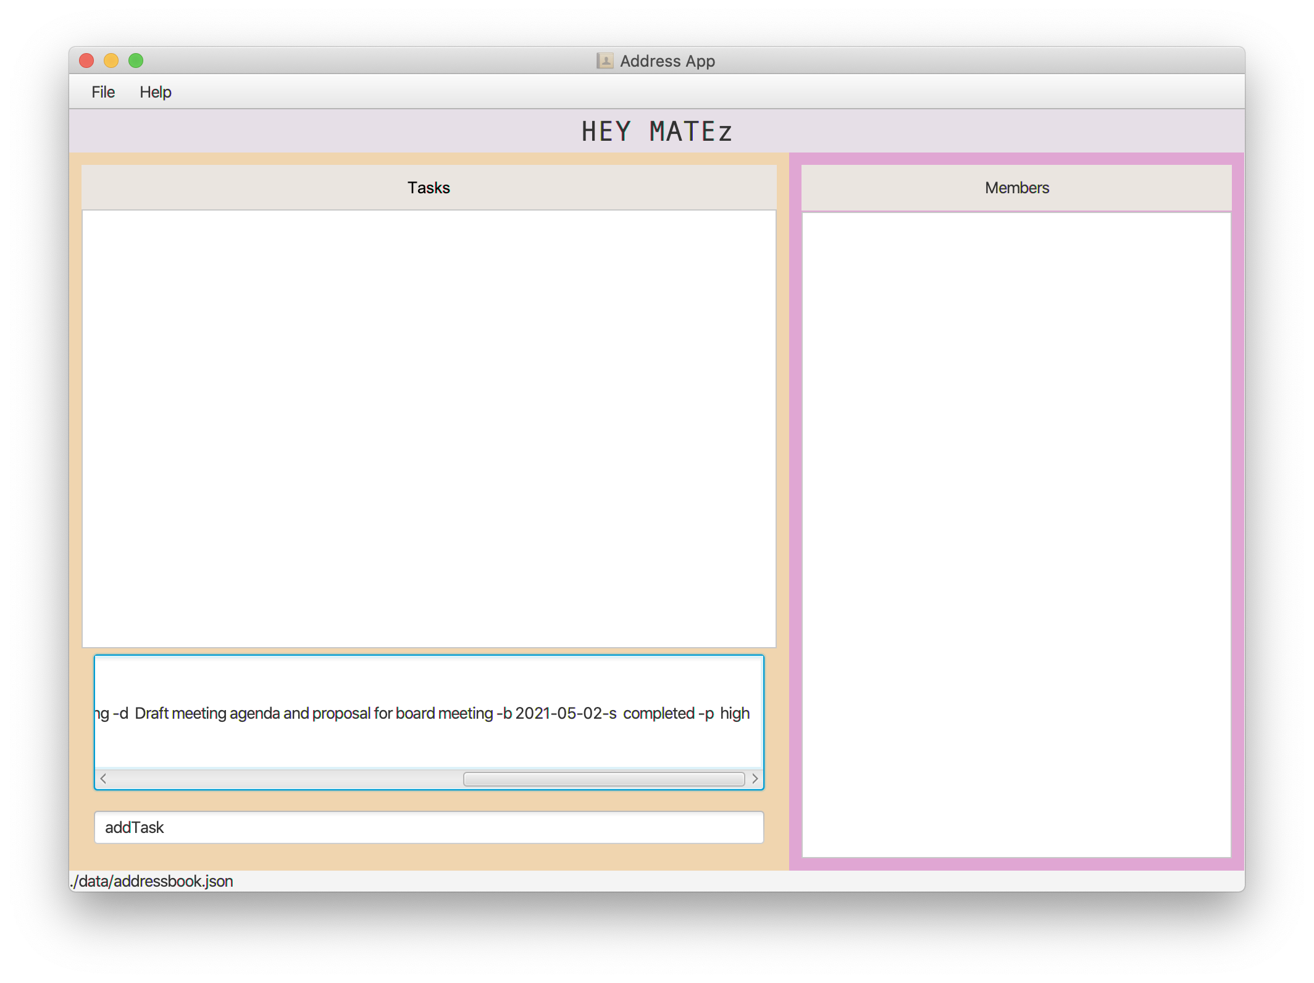Open the File menu
This screenshot has height=983, width=1314.
pos(103,92)
